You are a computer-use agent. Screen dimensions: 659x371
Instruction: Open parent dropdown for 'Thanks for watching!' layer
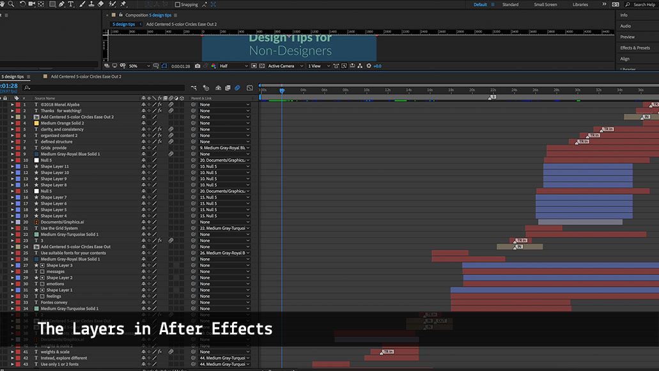tap(223, 110)
